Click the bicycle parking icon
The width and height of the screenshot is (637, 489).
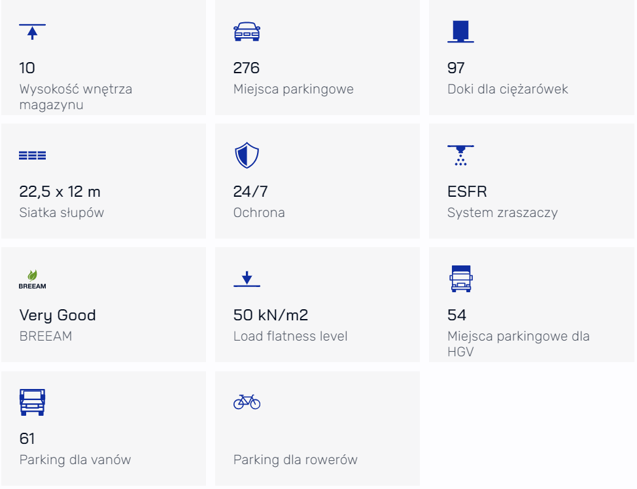click(x=247, y=402)
